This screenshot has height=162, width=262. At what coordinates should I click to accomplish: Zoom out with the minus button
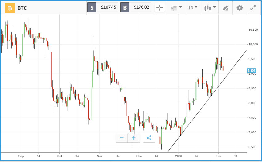[122, 138]
